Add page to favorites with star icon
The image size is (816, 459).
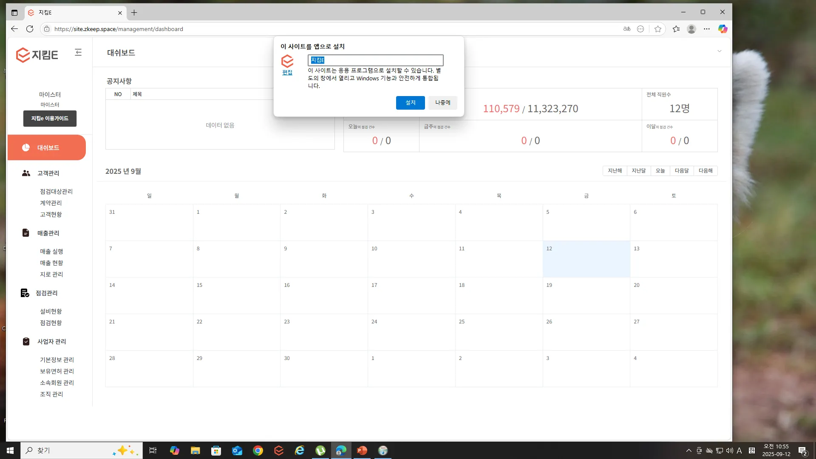pyautogui.click(x=658, y=29)
